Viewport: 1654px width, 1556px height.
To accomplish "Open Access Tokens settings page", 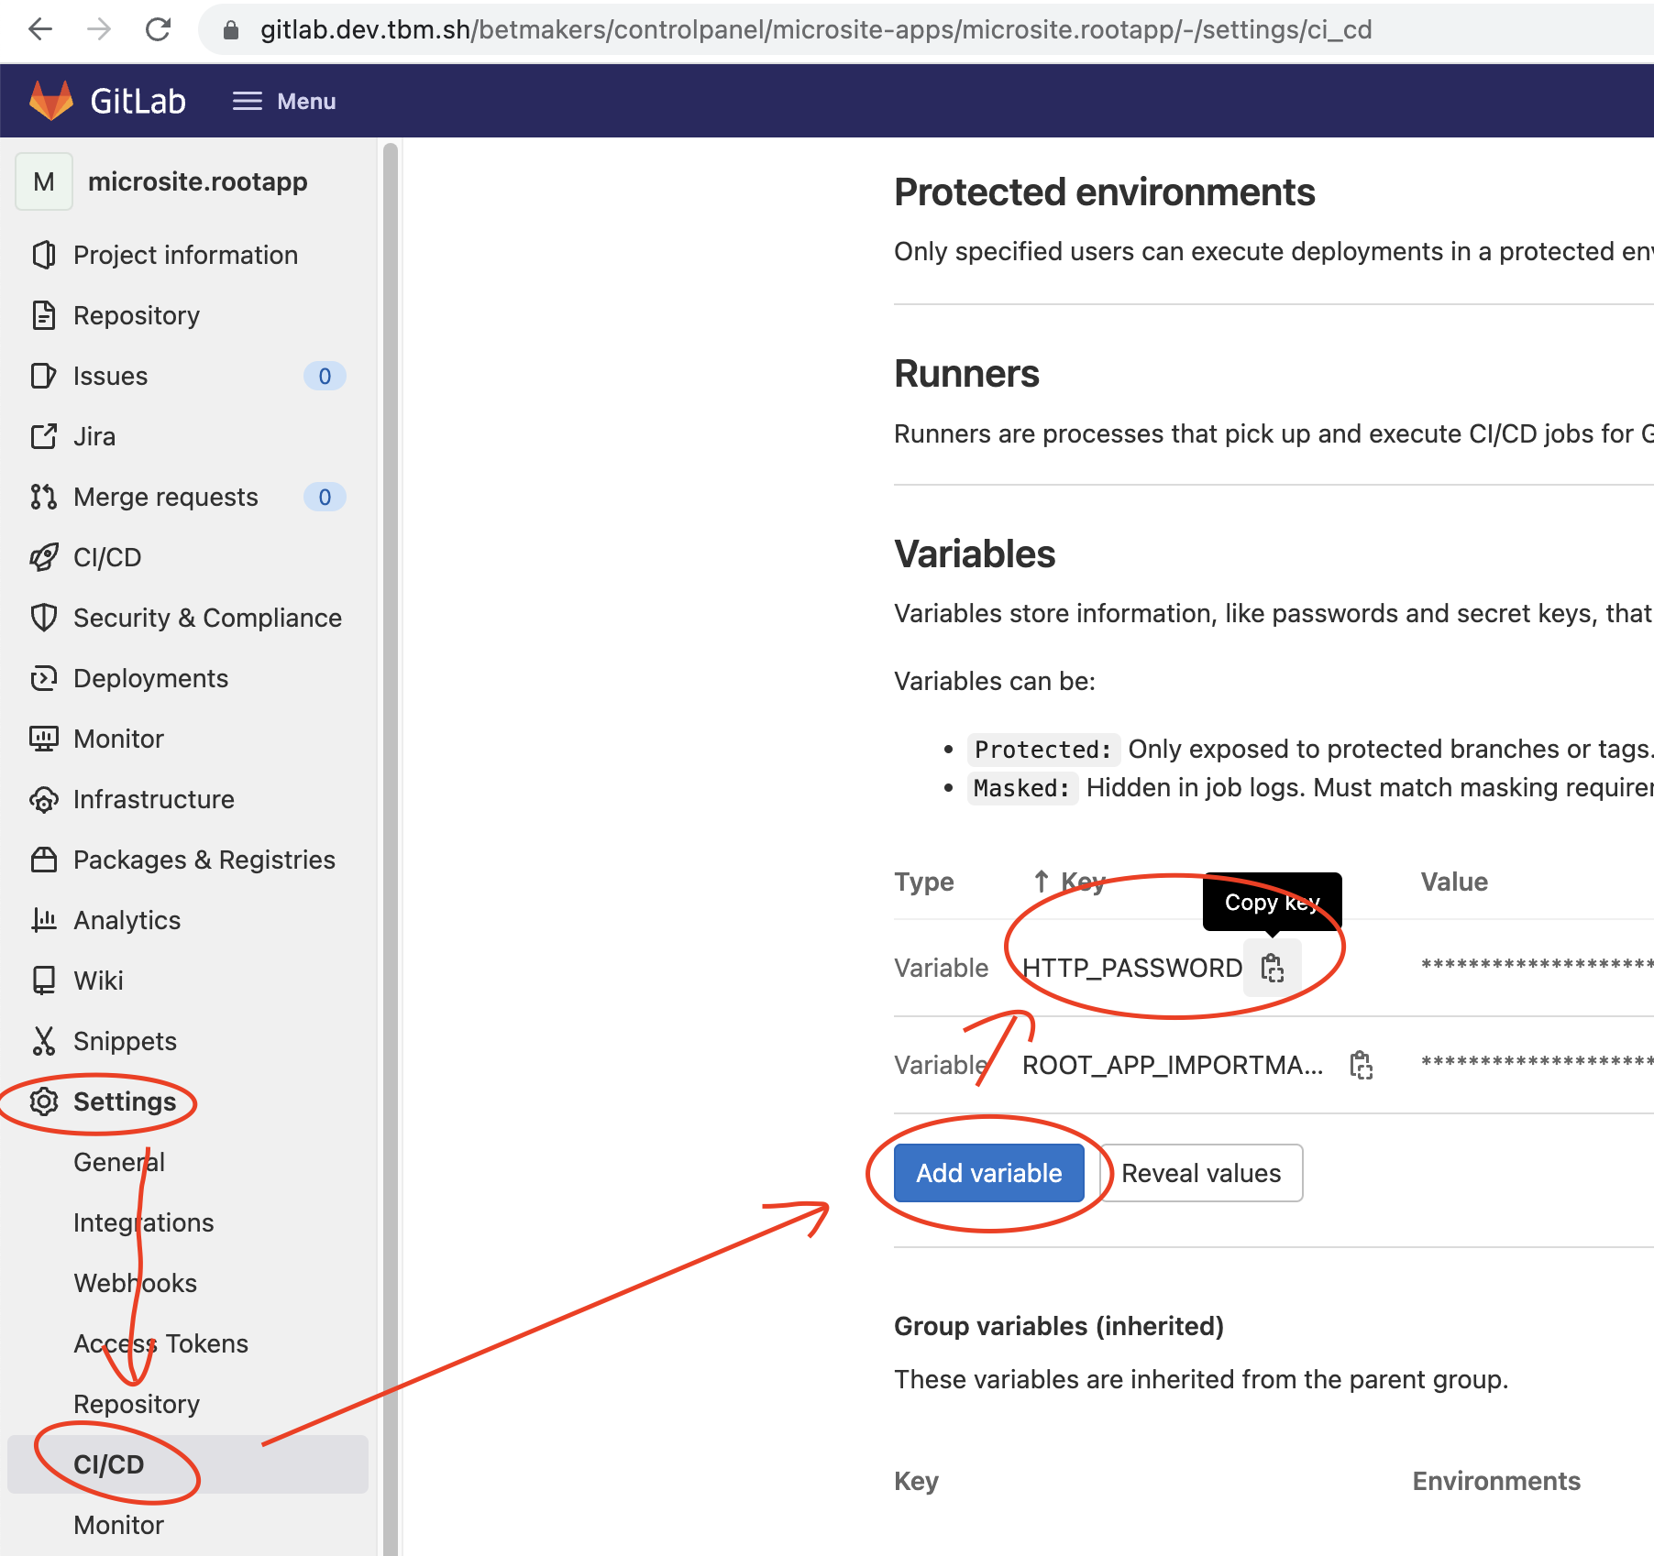I will [160, 1343].
